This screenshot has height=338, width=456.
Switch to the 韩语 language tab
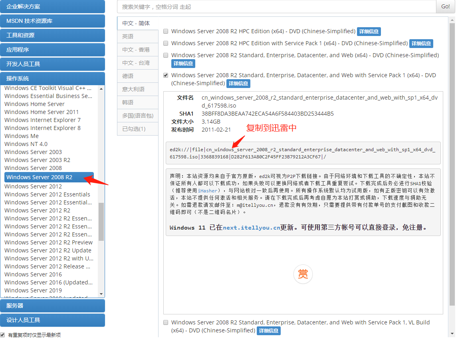point(138,102)
